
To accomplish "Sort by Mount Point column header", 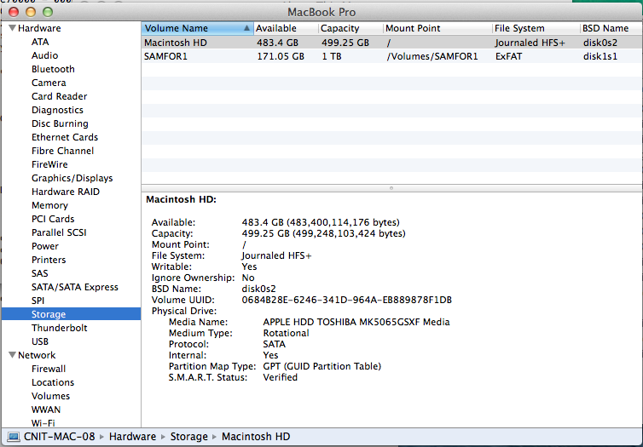I will point(437,28).
